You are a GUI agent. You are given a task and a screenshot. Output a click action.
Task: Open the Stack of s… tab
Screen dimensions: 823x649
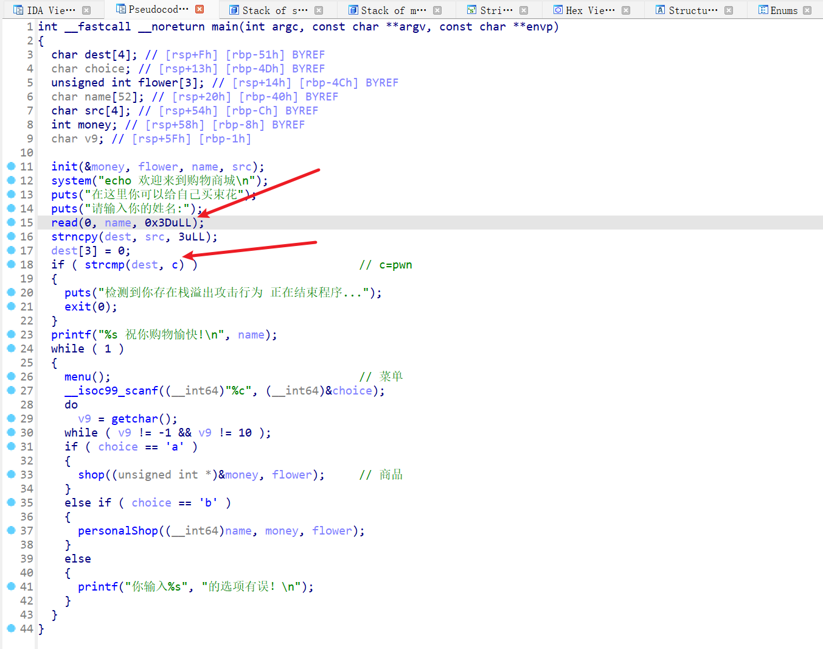(x=274, y=10)
